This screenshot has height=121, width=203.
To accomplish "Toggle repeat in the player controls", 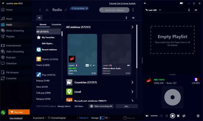I will click(184, 116).
